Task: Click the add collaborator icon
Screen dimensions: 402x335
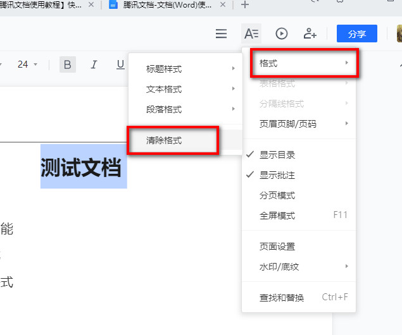Action: [x=310, y=33]
